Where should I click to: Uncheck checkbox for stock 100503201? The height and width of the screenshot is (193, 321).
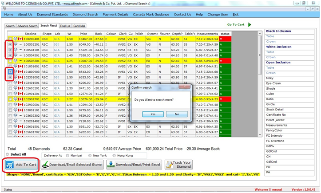(x=10, y=44)
